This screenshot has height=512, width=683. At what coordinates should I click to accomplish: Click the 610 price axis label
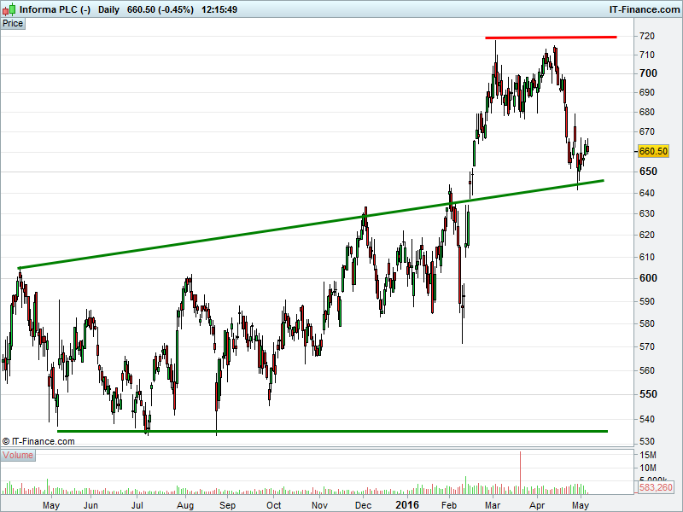point(647,257)
